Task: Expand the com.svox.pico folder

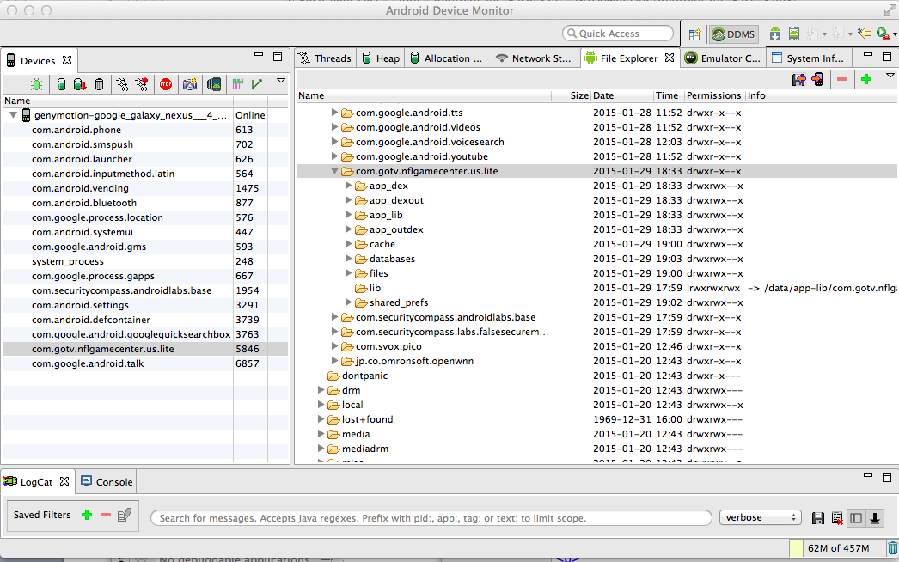Action: [x=335, y=345]
